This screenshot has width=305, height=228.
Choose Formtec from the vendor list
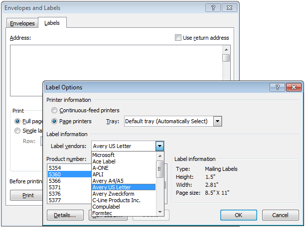124,213
